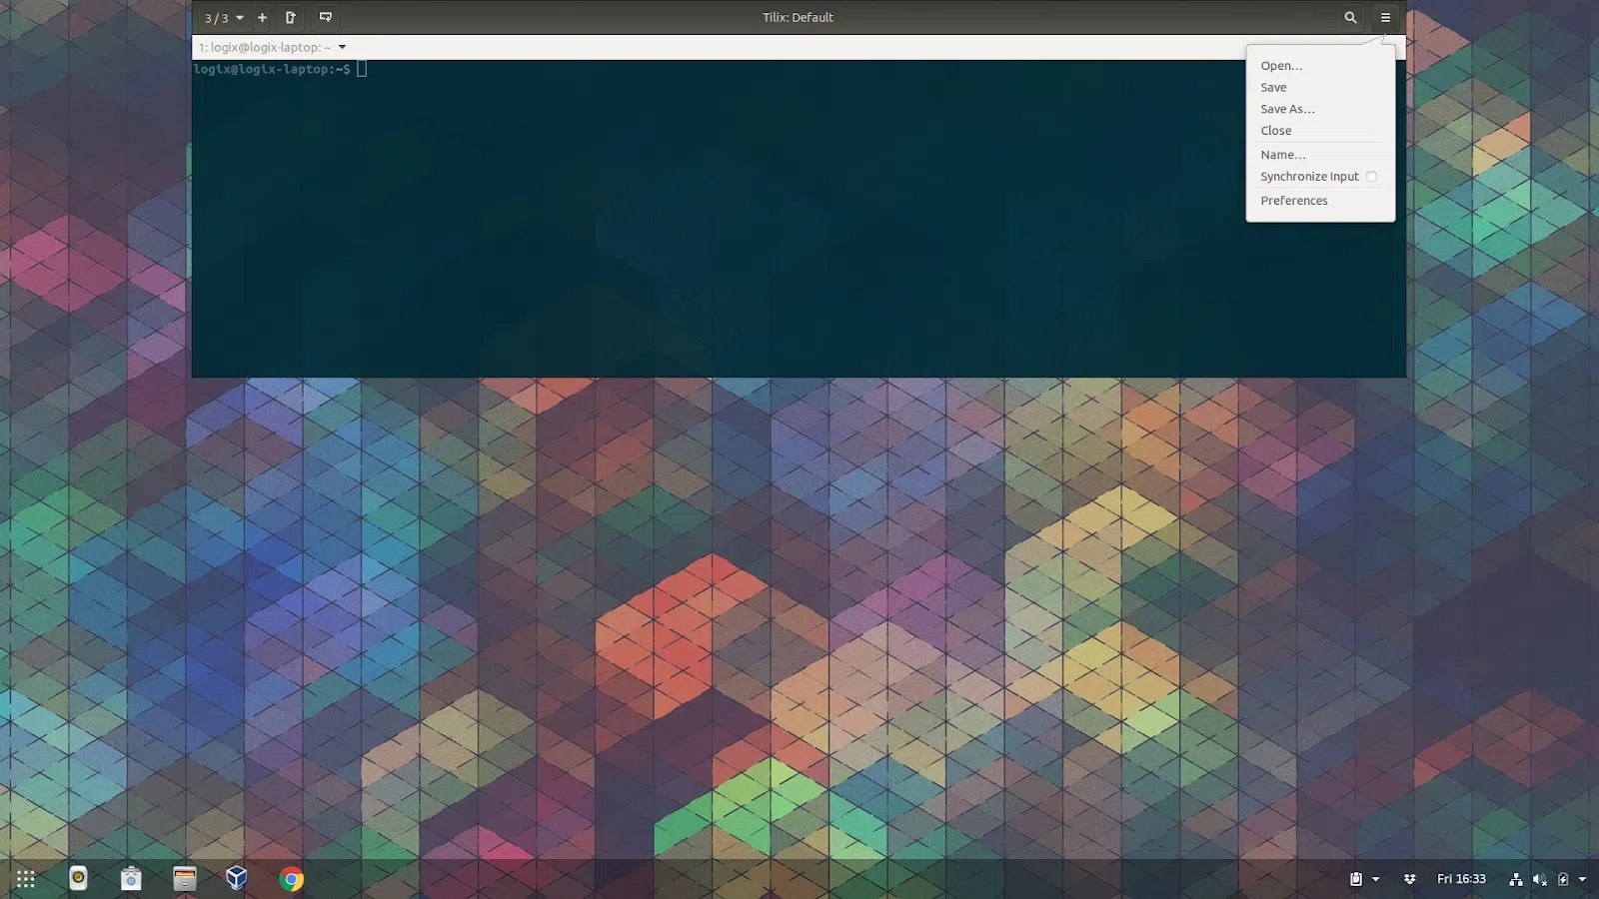This screenshot has height=899, width=1599.
Task: Click the add new session plus icon
Action: pyautogui.click(x=262, y=17)
